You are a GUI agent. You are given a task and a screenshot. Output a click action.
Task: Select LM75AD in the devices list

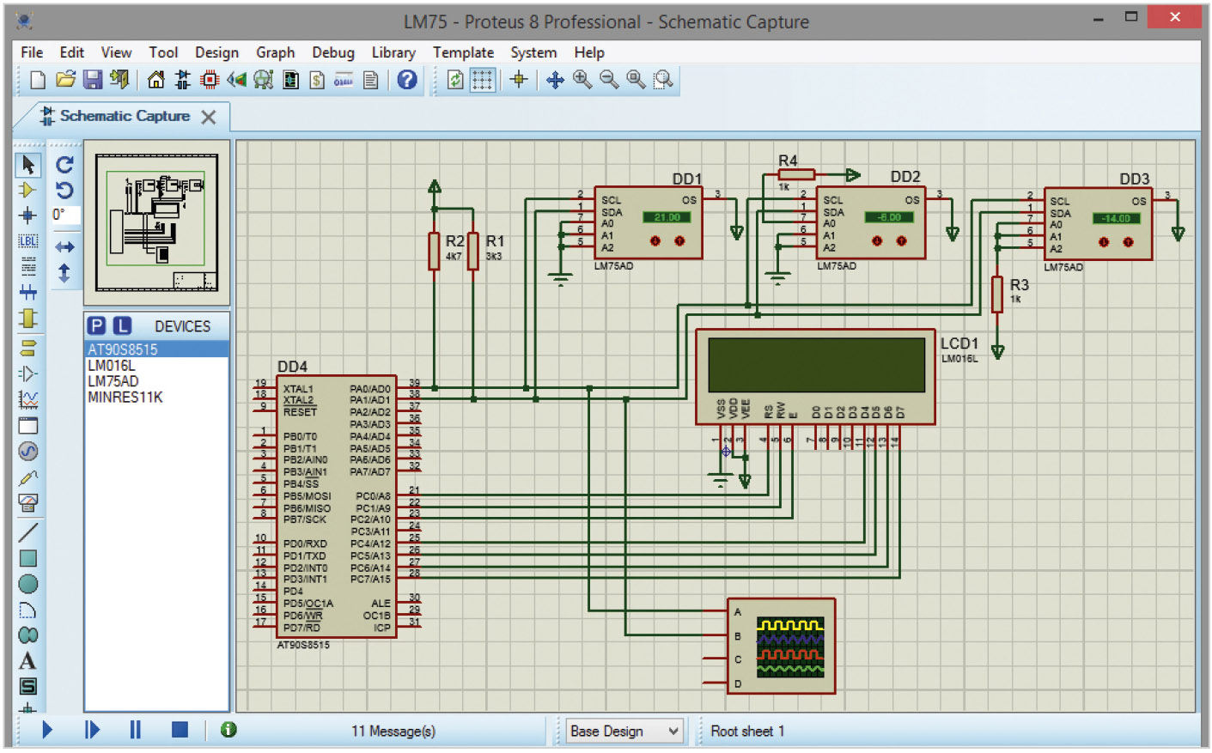(157, 381)
